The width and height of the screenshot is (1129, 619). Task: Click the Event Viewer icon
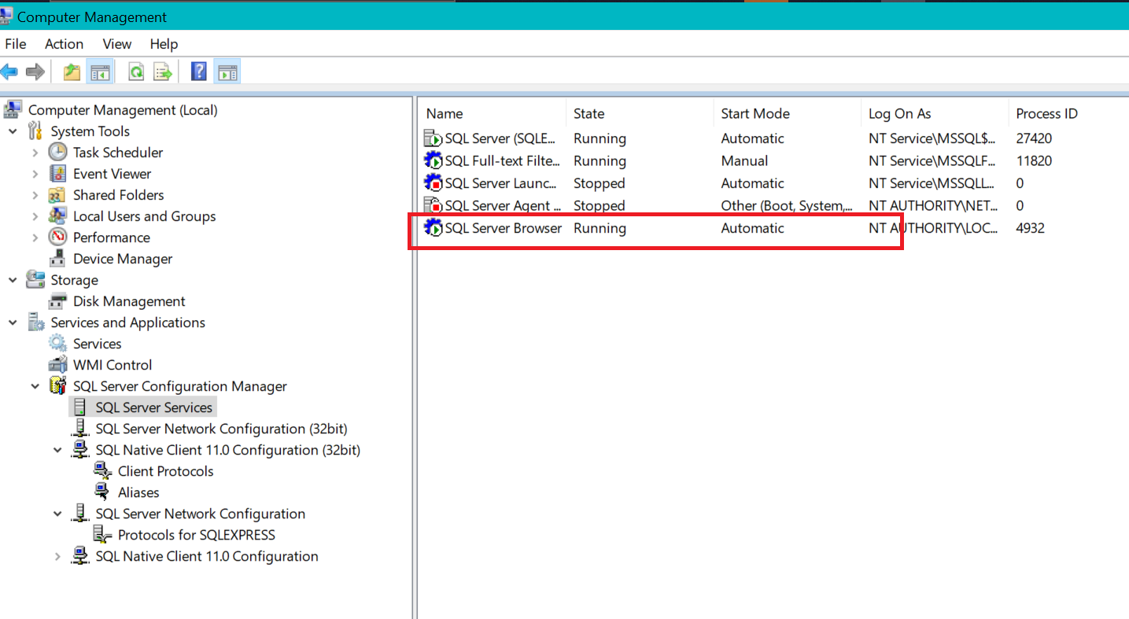tap(57, 173)
